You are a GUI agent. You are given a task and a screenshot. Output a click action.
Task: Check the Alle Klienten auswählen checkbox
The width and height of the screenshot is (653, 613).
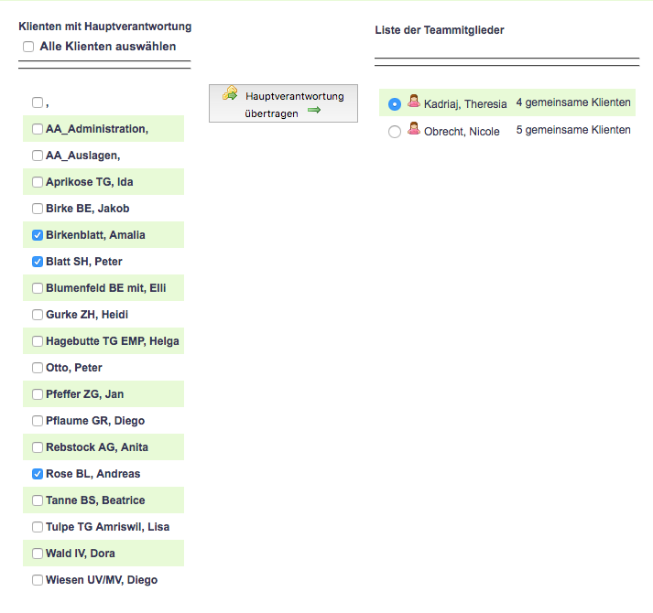pos(28,47)
